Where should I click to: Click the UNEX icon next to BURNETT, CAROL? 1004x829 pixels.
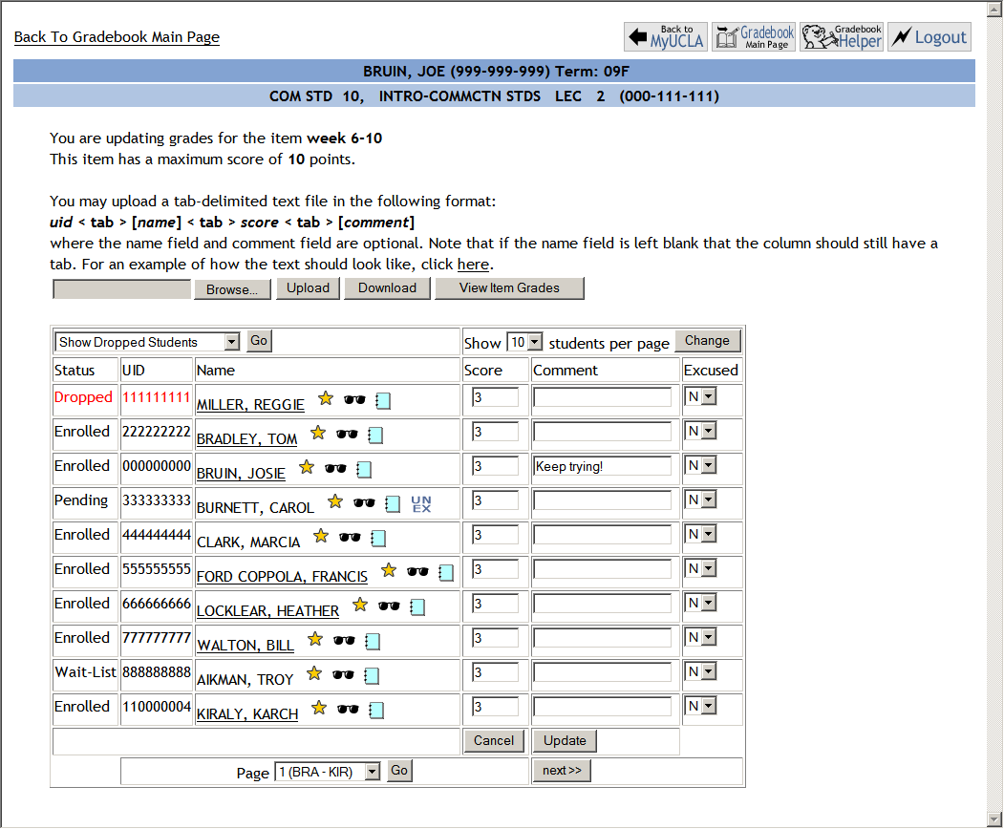tap(421, 504)
